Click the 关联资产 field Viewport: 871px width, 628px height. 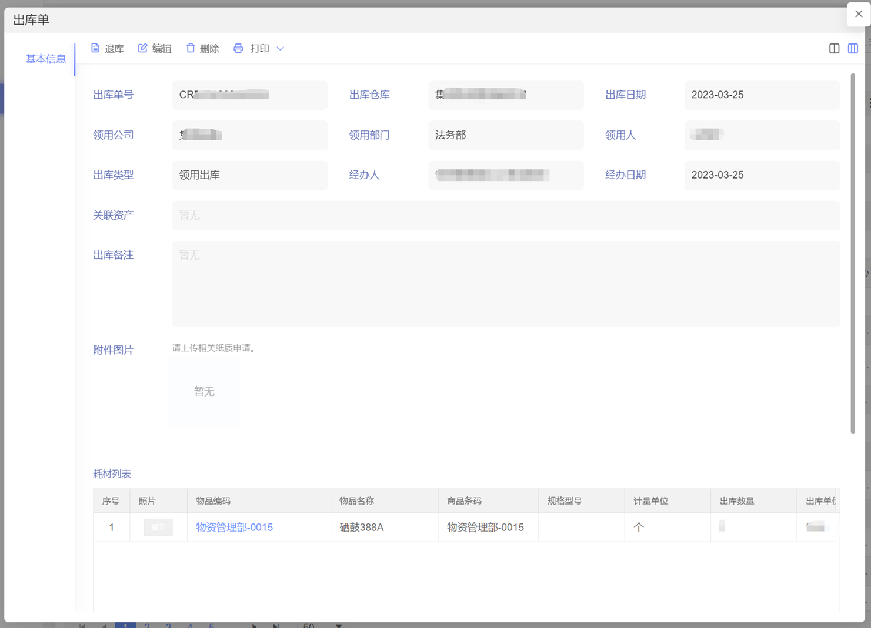(505, 215)
